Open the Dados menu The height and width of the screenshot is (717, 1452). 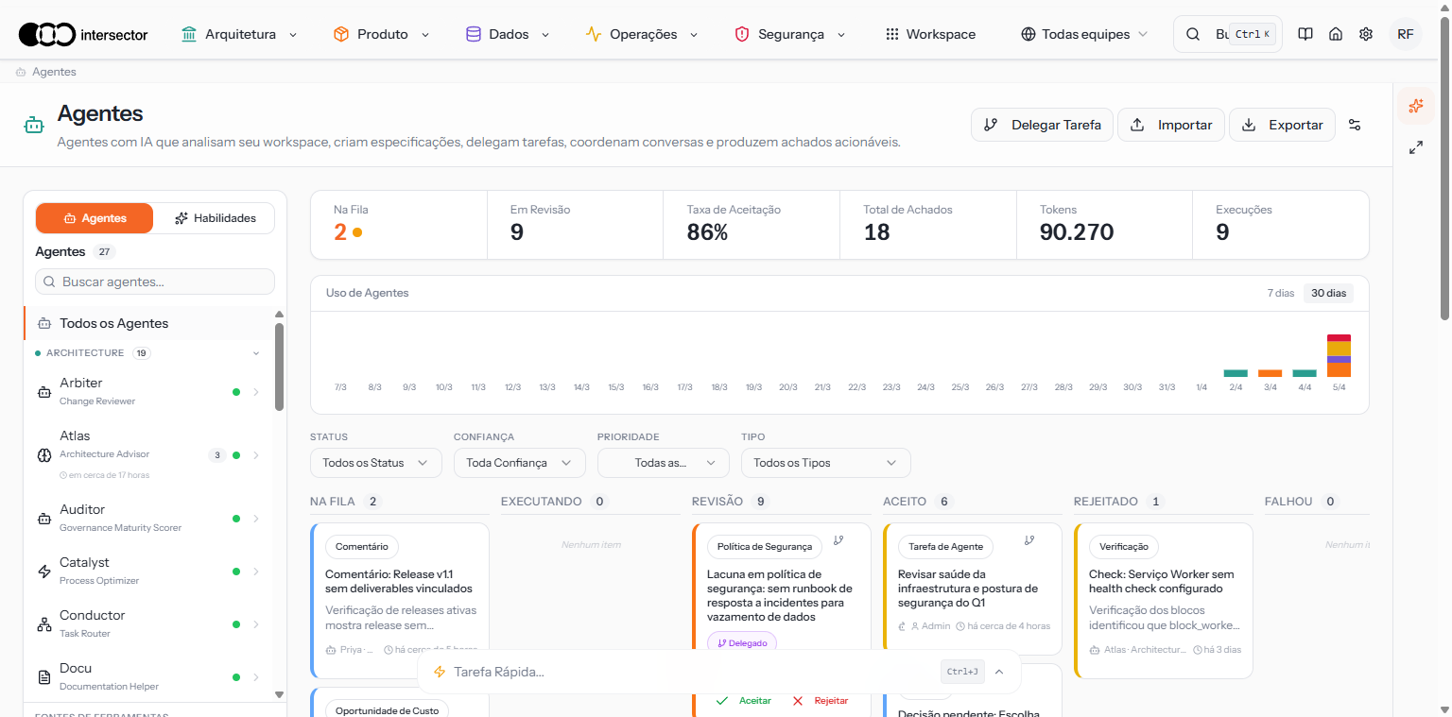point(508,34)
